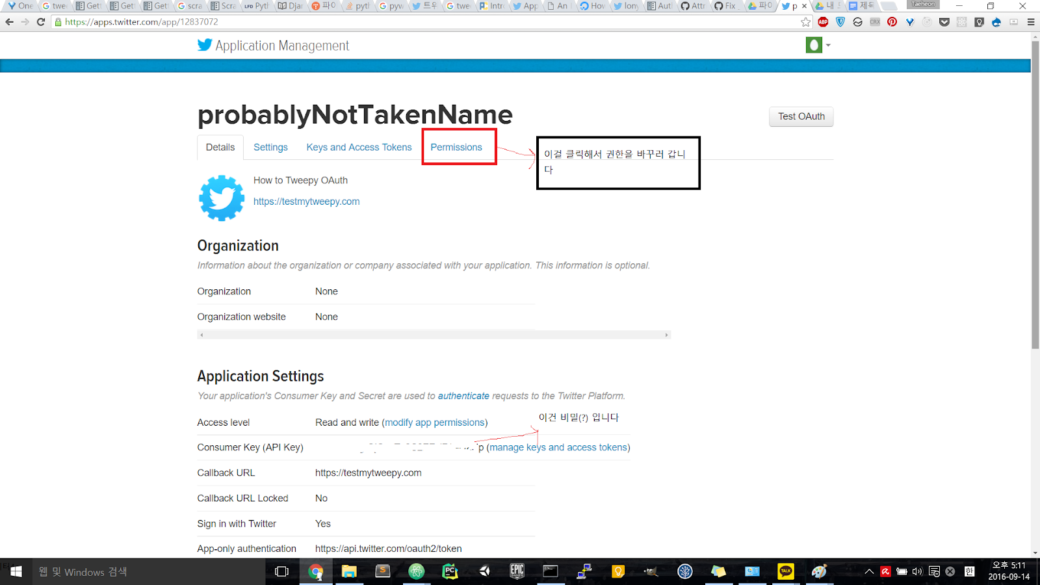Open the Pinterest extension icon
The height and width of the screenshot is (585, 1040).
892,22
